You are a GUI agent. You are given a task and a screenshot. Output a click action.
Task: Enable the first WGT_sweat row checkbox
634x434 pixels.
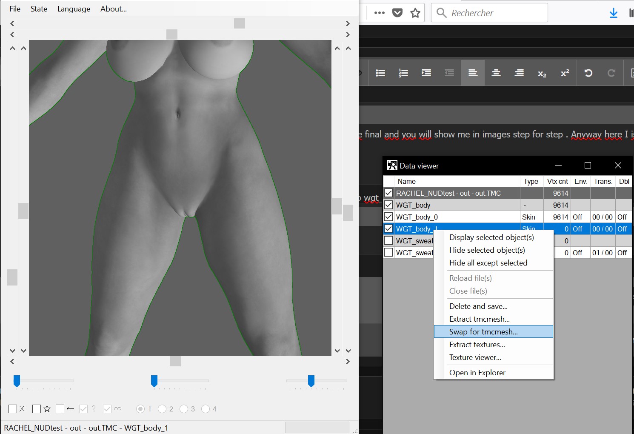(388, 241)
